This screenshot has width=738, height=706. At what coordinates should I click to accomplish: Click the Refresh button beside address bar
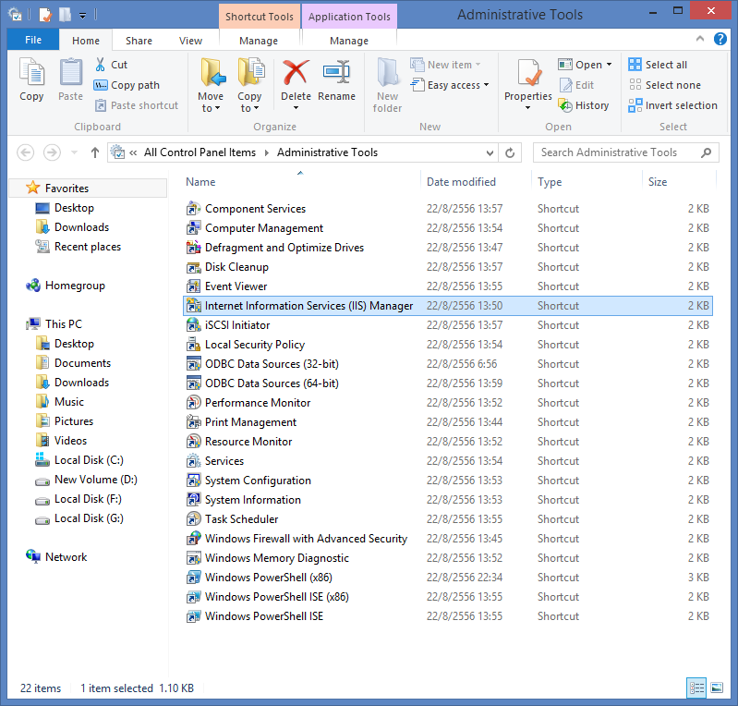510,152
